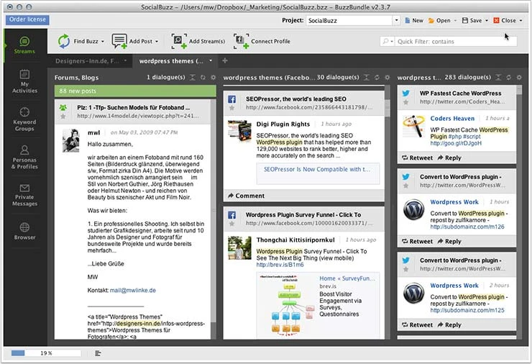
Task: Open the Project combo box dropdown
Action: click(x=396, y=20)
